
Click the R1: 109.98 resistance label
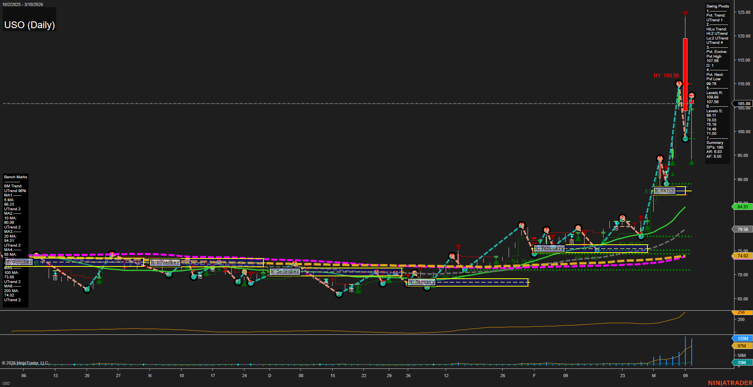[x=666, y=75]
